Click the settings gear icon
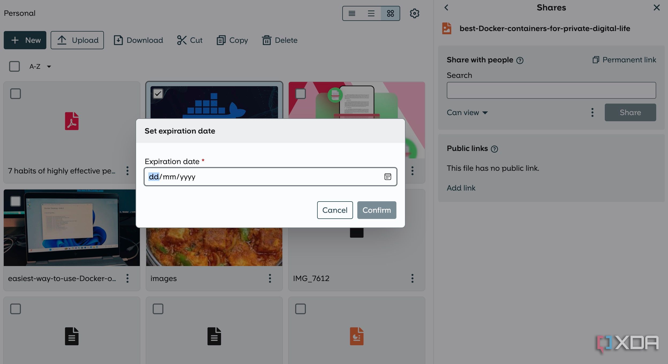This screenshot has height=364, width=668. point(414,13)
